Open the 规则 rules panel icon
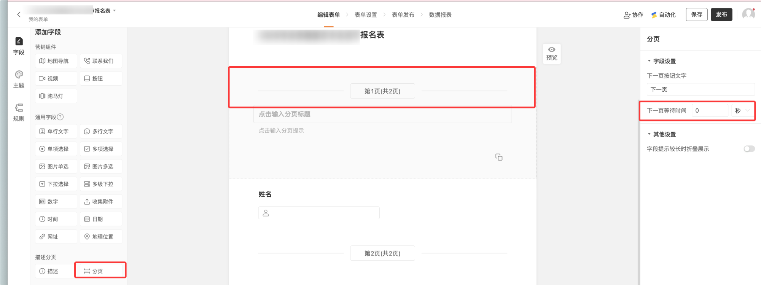 point(19,108)
